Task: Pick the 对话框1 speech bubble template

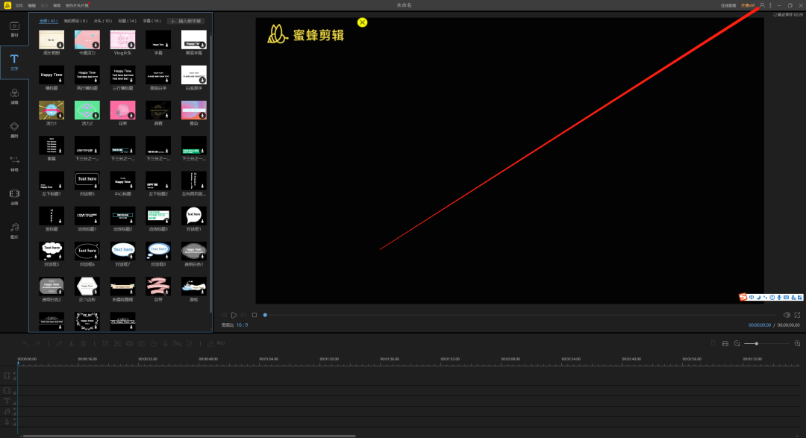Action: coord(194,216)
